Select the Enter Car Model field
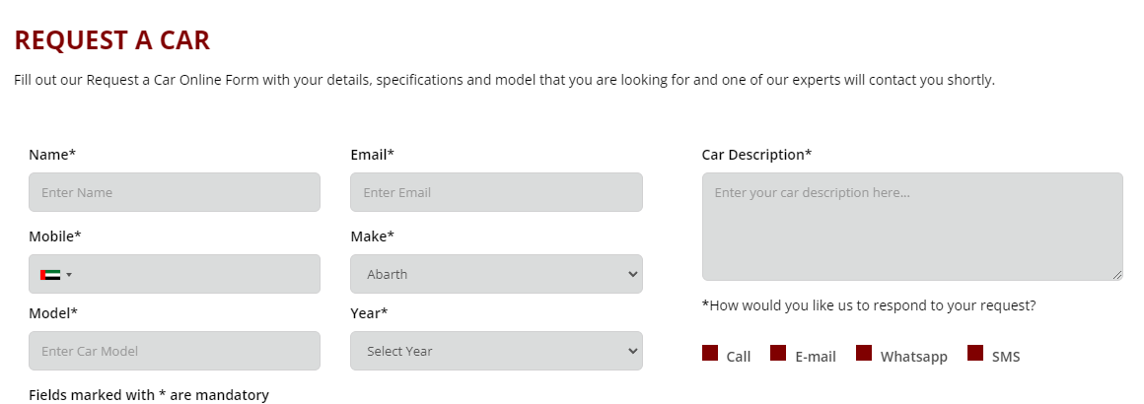 (x=175, y=351)
